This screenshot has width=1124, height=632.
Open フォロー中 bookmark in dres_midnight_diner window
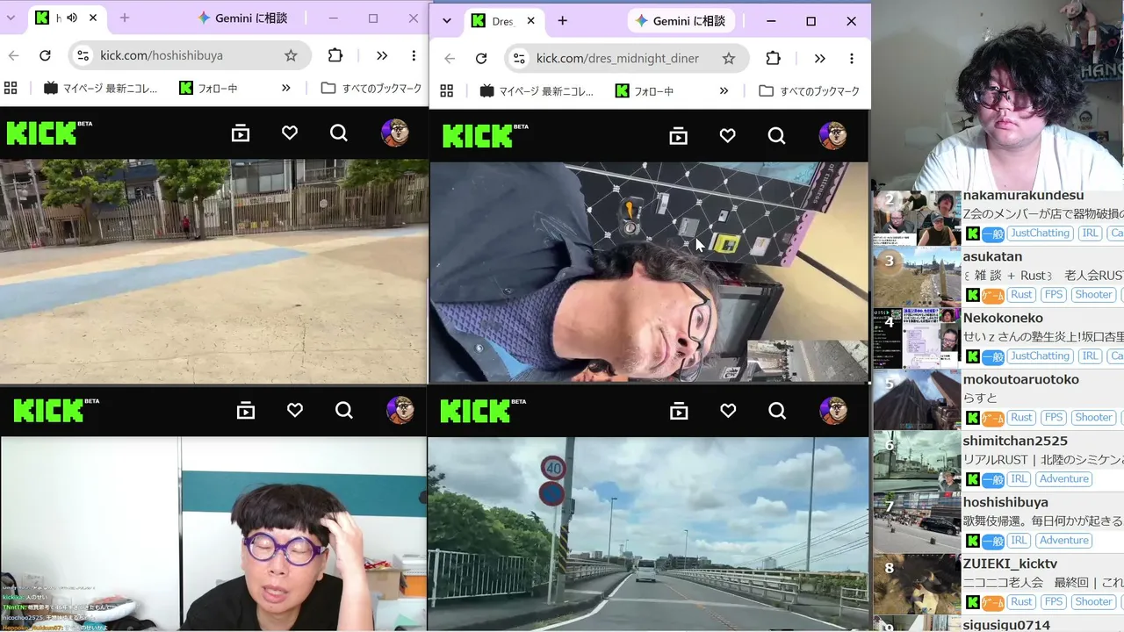[x=645, y=91]
